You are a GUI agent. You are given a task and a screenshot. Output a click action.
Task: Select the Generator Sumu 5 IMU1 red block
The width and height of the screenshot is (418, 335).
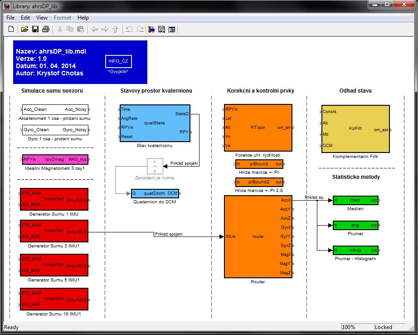pyautogui.click(x=54, y=265)
